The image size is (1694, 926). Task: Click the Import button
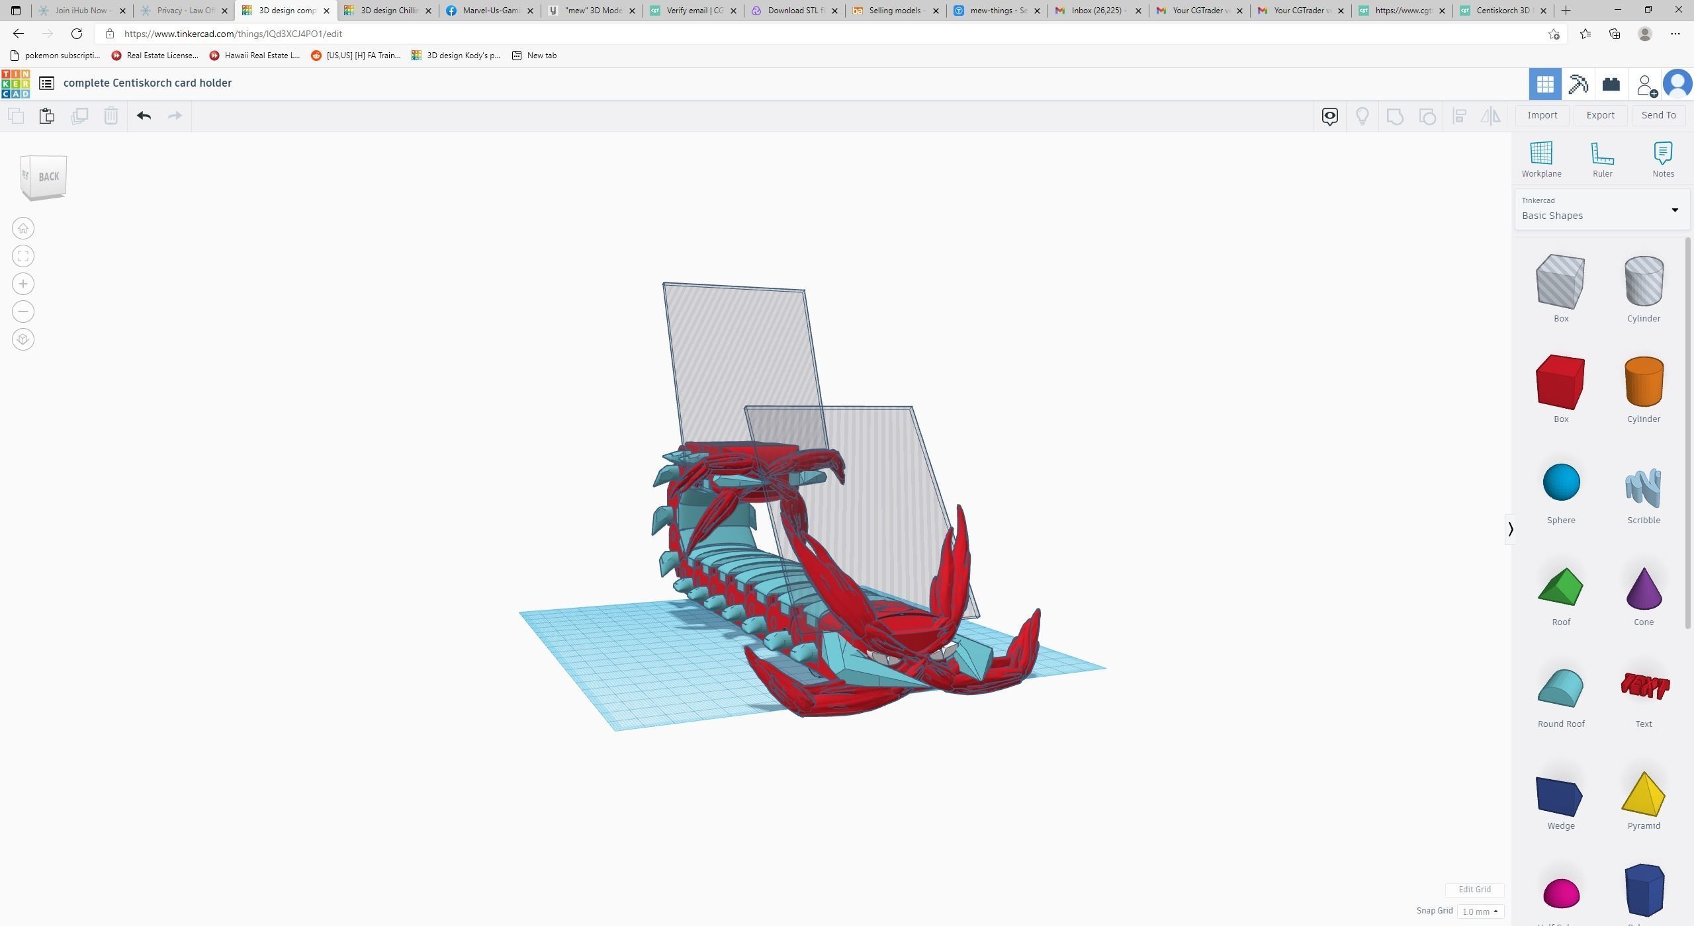click(1542, 115)
